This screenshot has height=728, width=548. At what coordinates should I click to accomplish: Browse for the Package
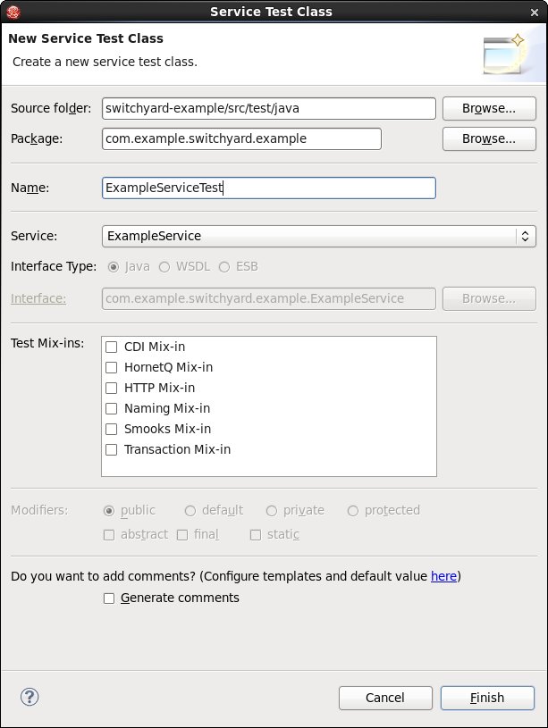click(489, 138)
